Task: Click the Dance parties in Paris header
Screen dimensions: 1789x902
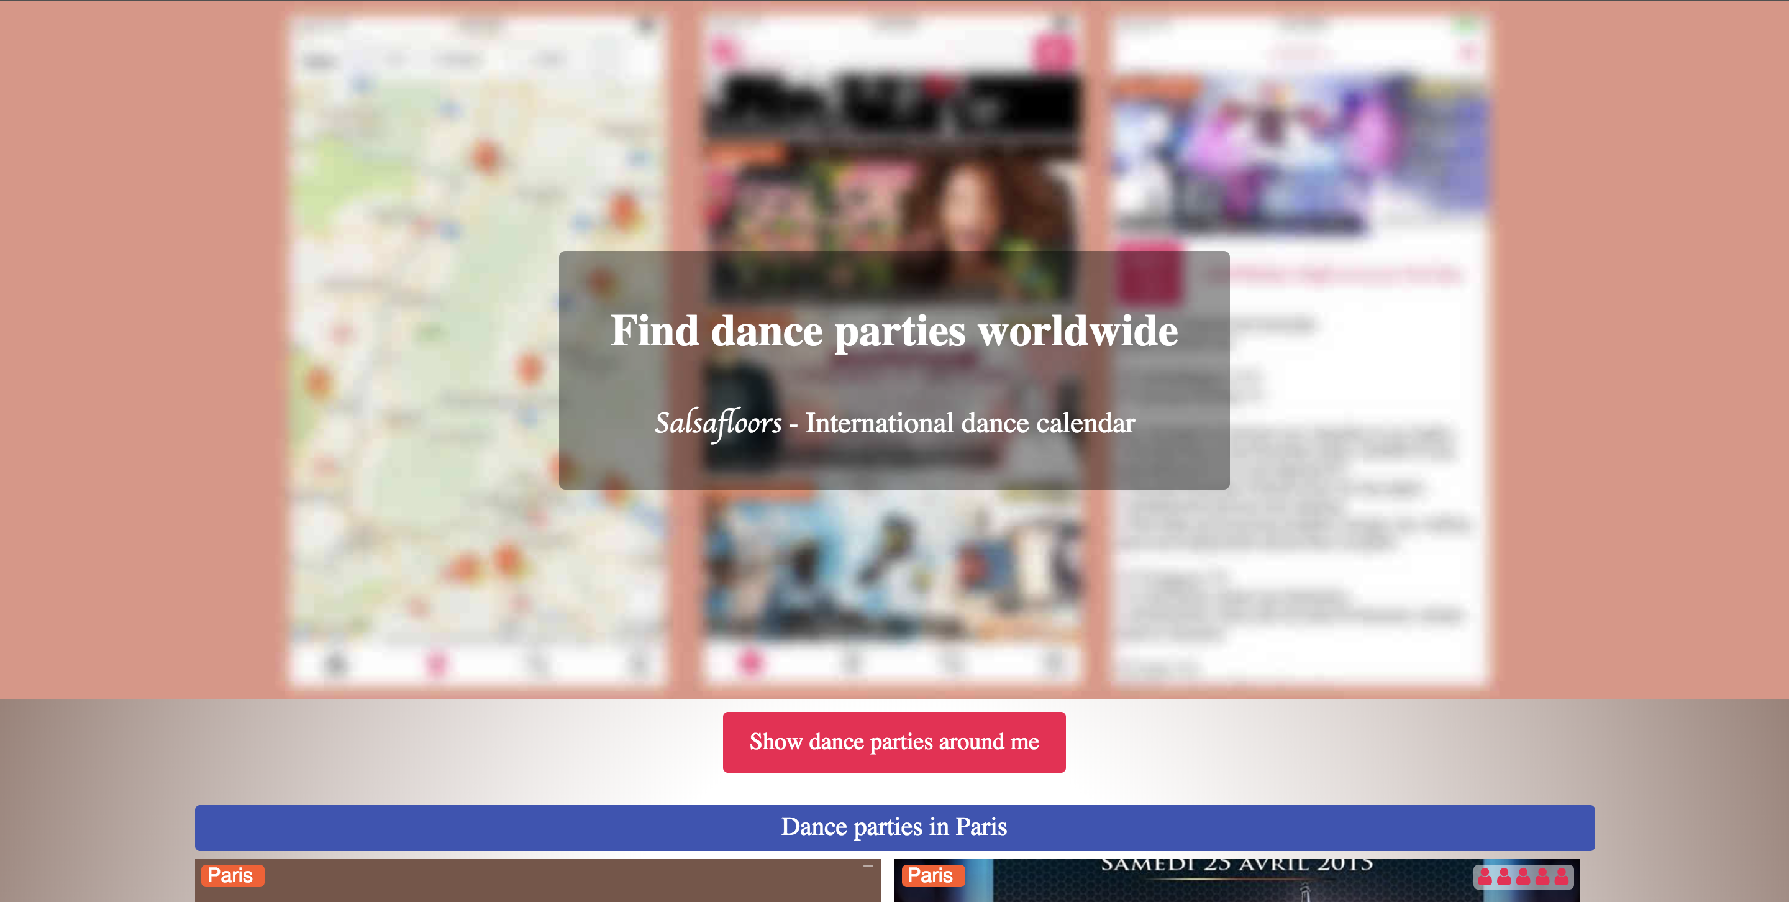Action: point(894,827)
